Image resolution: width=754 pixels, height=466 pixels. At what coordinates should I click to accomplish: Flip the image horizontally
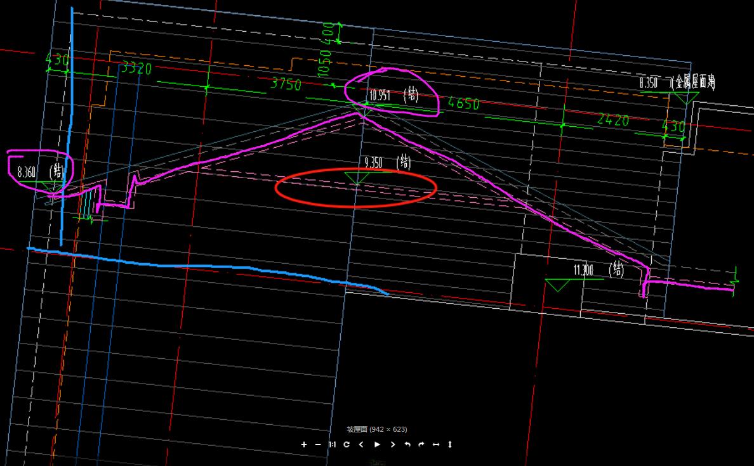(x=435, y=444)
